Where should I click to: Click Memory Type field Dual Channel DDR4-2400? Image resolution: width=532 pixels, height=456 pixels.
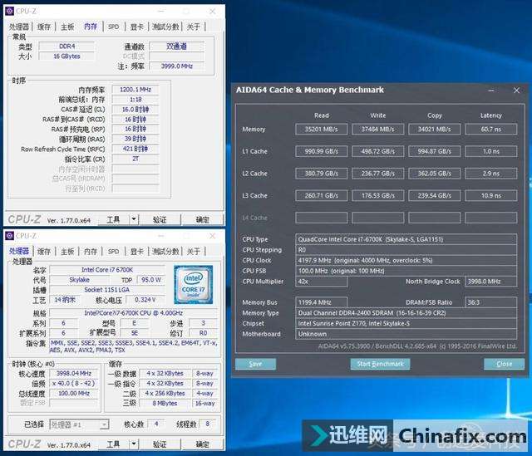(x=406, y=313)
